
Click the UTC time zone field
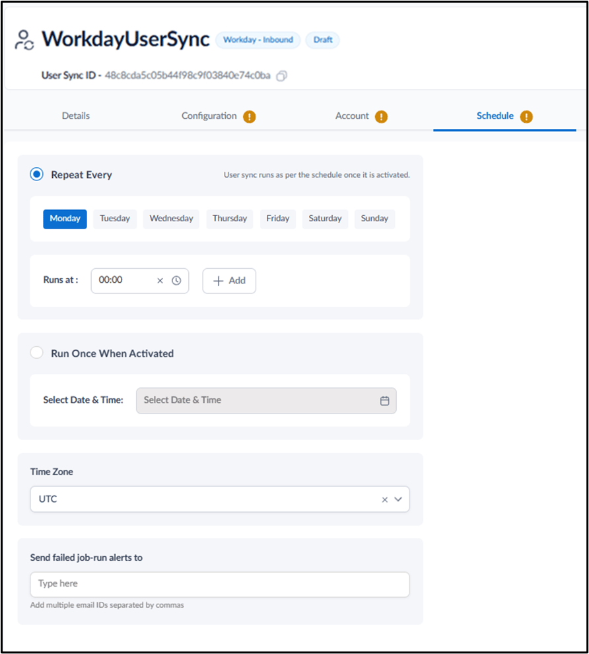tap(220, 499)
